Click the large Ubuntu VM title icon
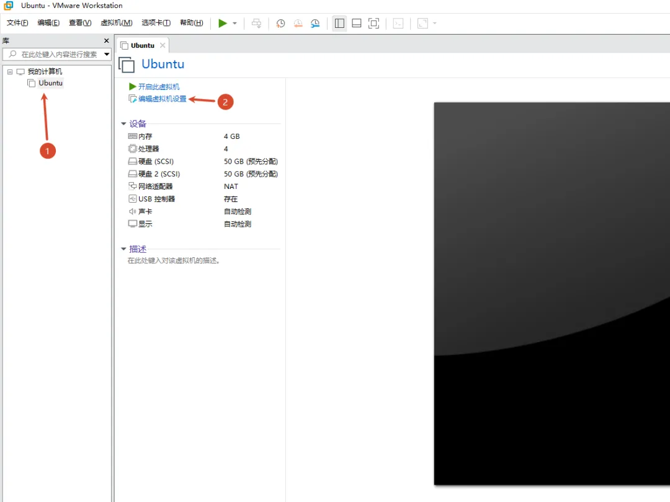The height and width of the screenshot is (502, 670). (x=127, y=64)
